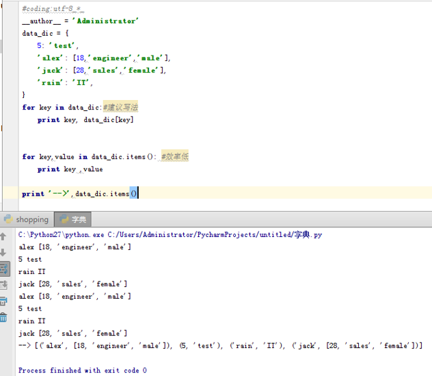Click the 'Administrator' string literal
Viewport: 432px width, 376px height.
[105, 21]
